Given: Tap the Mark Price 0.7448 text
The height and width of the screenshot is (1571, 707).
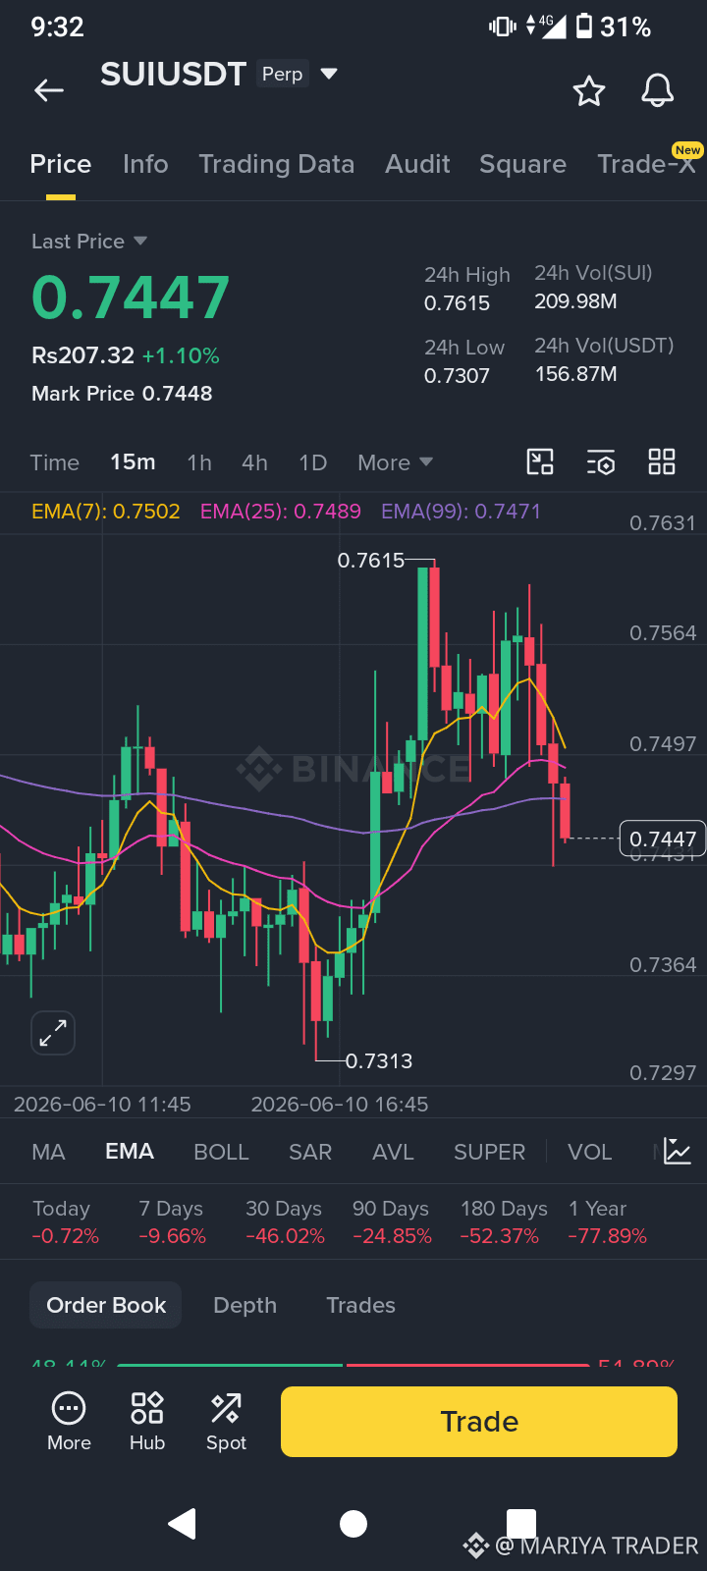Looking at the screenshot, I should (122, 394).
